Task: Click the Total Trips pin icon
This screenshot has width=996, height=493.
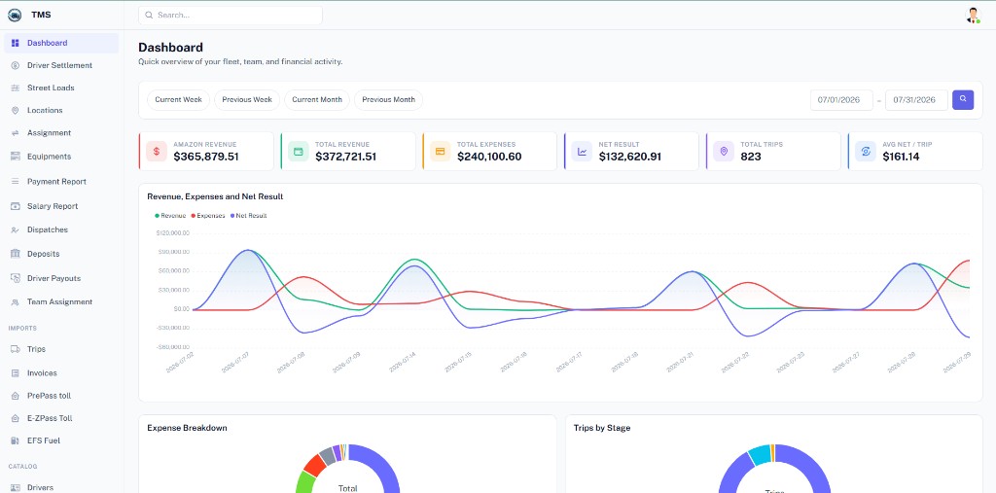Action: pyautogui.click(x=724, y=151)
